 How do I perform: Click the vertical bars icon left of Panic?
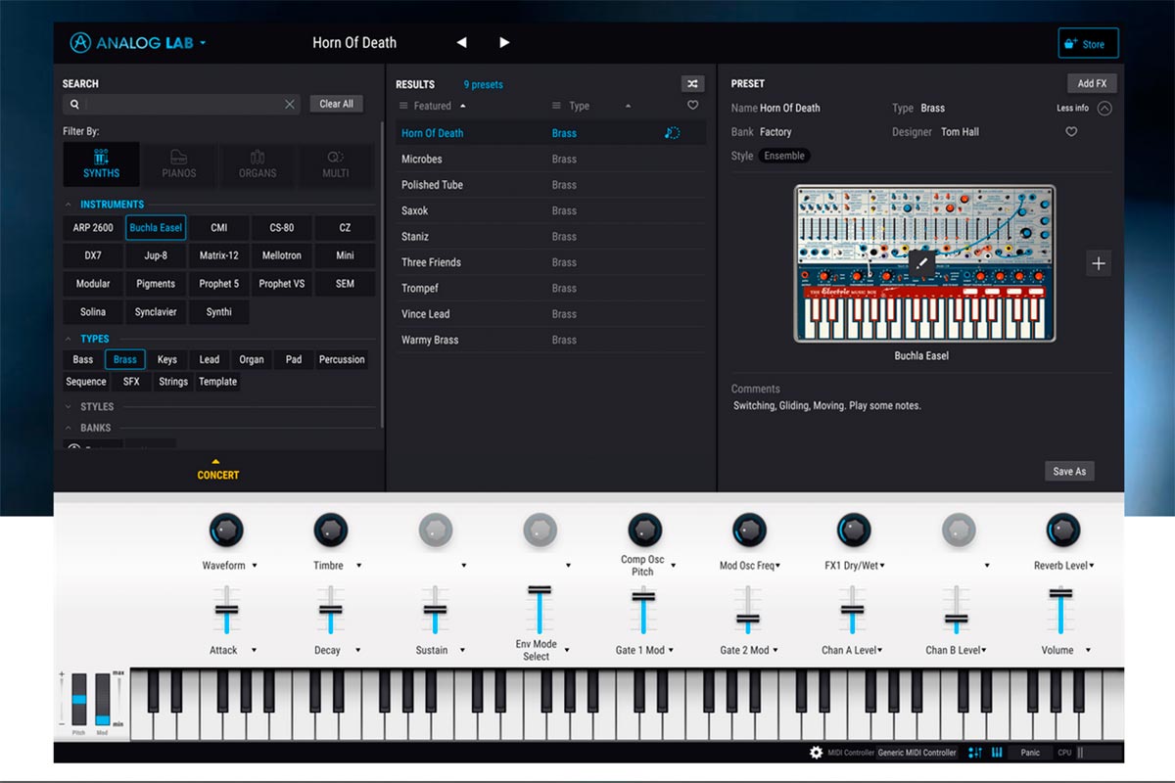pos(997,753)
